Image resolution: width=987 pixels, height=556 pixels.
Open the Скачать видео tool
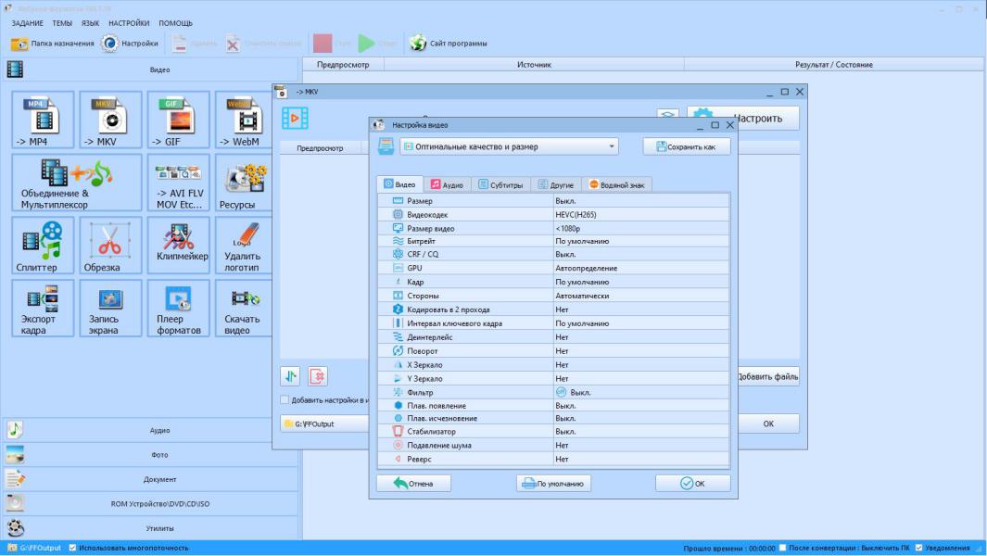245,309
